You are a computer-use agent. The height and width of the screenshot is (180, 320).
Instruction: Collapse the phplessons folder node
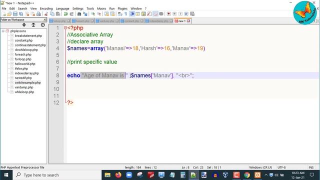point(3,31)
